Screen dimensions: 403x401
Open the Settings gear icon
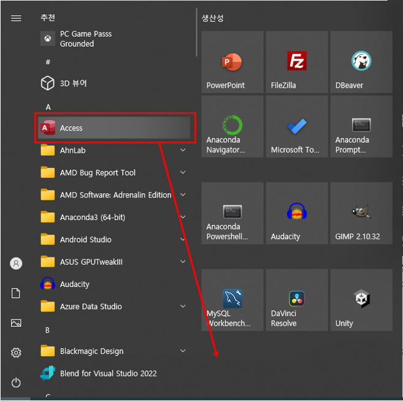(16, 353)
